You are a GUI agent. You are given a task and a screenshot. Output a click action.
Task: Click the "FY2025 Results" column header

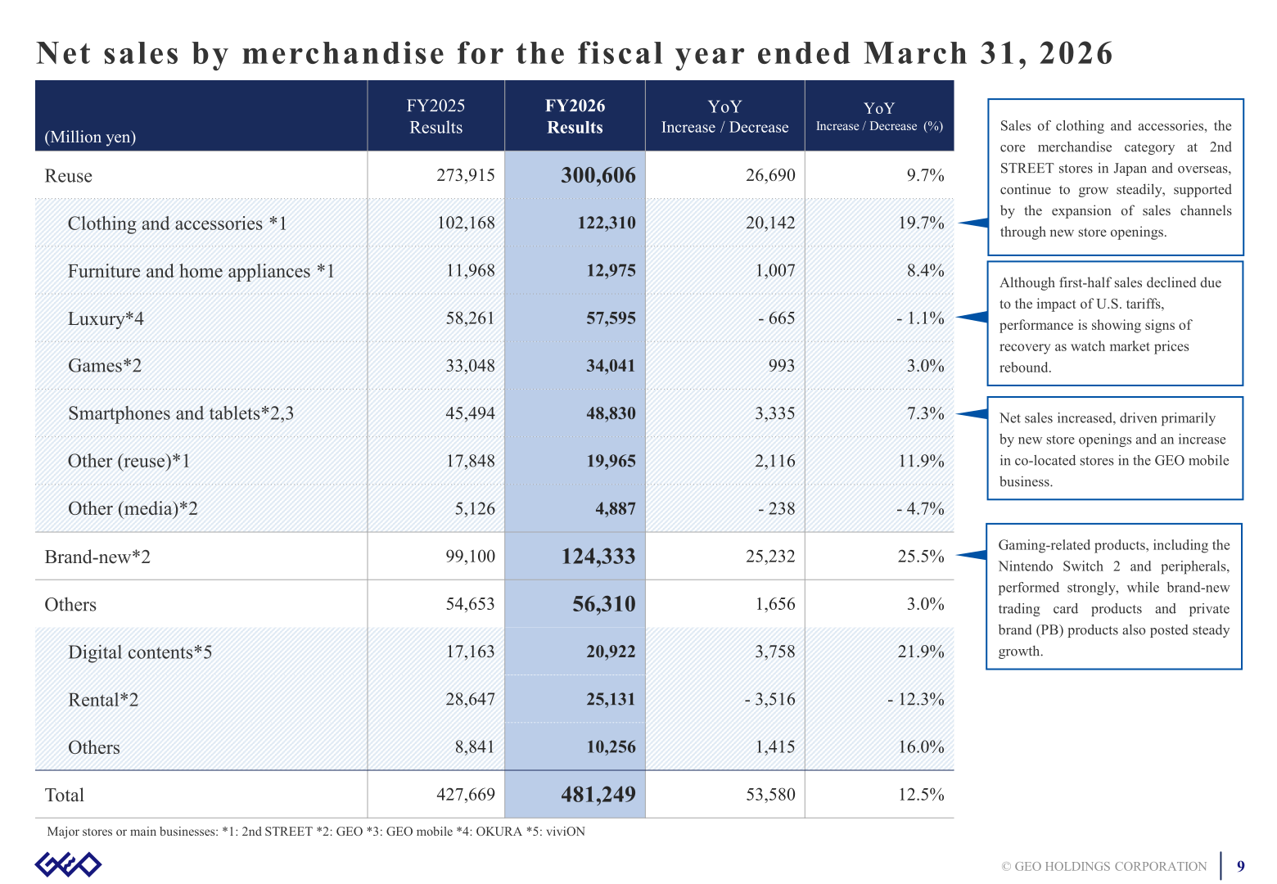coord(436,116)
